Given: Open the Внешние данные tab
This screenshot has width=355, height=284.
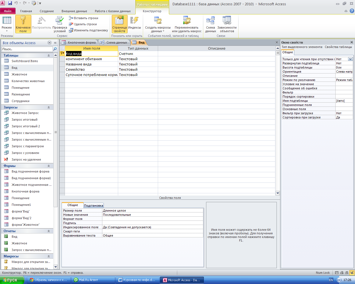Looking at the screenshot, I should (74, 11).
